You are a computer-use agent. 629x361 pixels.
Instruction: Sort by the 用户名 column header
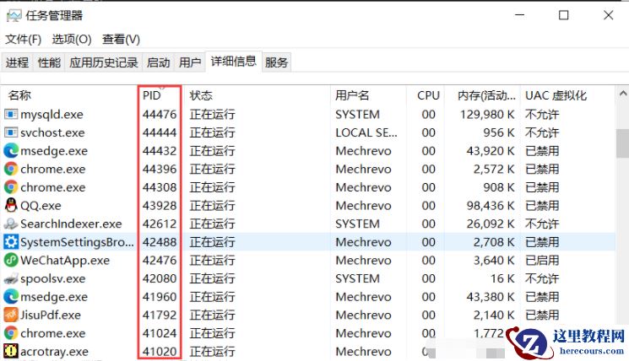(352, 95)
